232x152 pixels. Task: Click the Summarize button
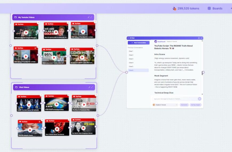[184, 105]
